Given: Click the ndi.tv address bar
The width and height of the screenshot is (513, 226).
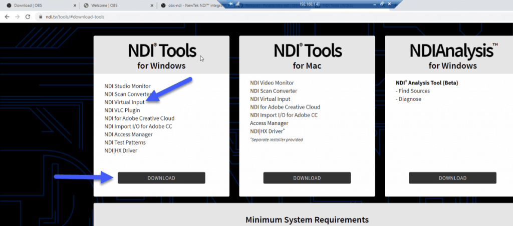Looking at the screenshot, I should [275, 16].
